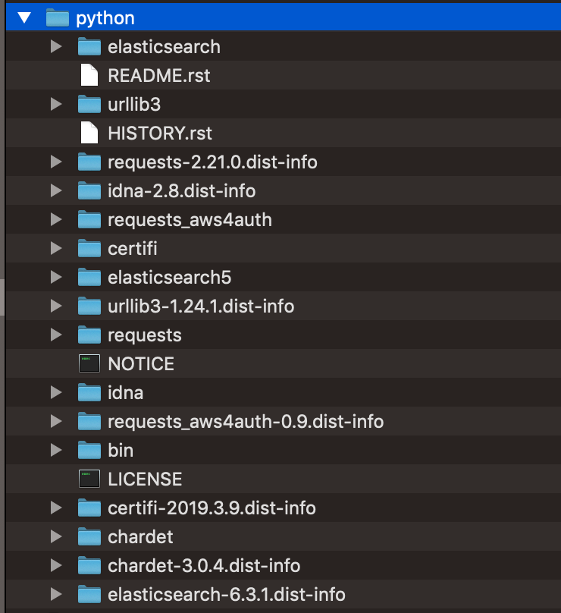Expand chardet-3.0.4.dist-info disclosure triangle
This screenshot has width=561, height=613.
click(x=56, y=566)
